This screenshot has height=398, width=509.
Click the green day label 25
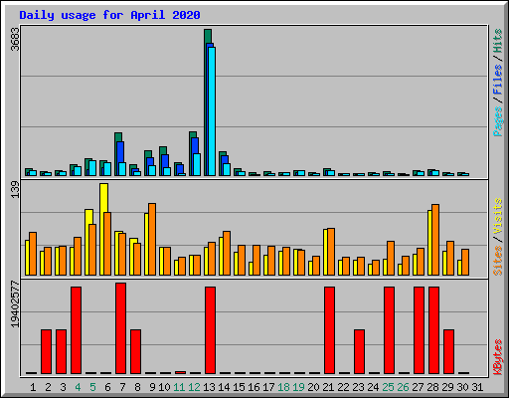(388, 387)
